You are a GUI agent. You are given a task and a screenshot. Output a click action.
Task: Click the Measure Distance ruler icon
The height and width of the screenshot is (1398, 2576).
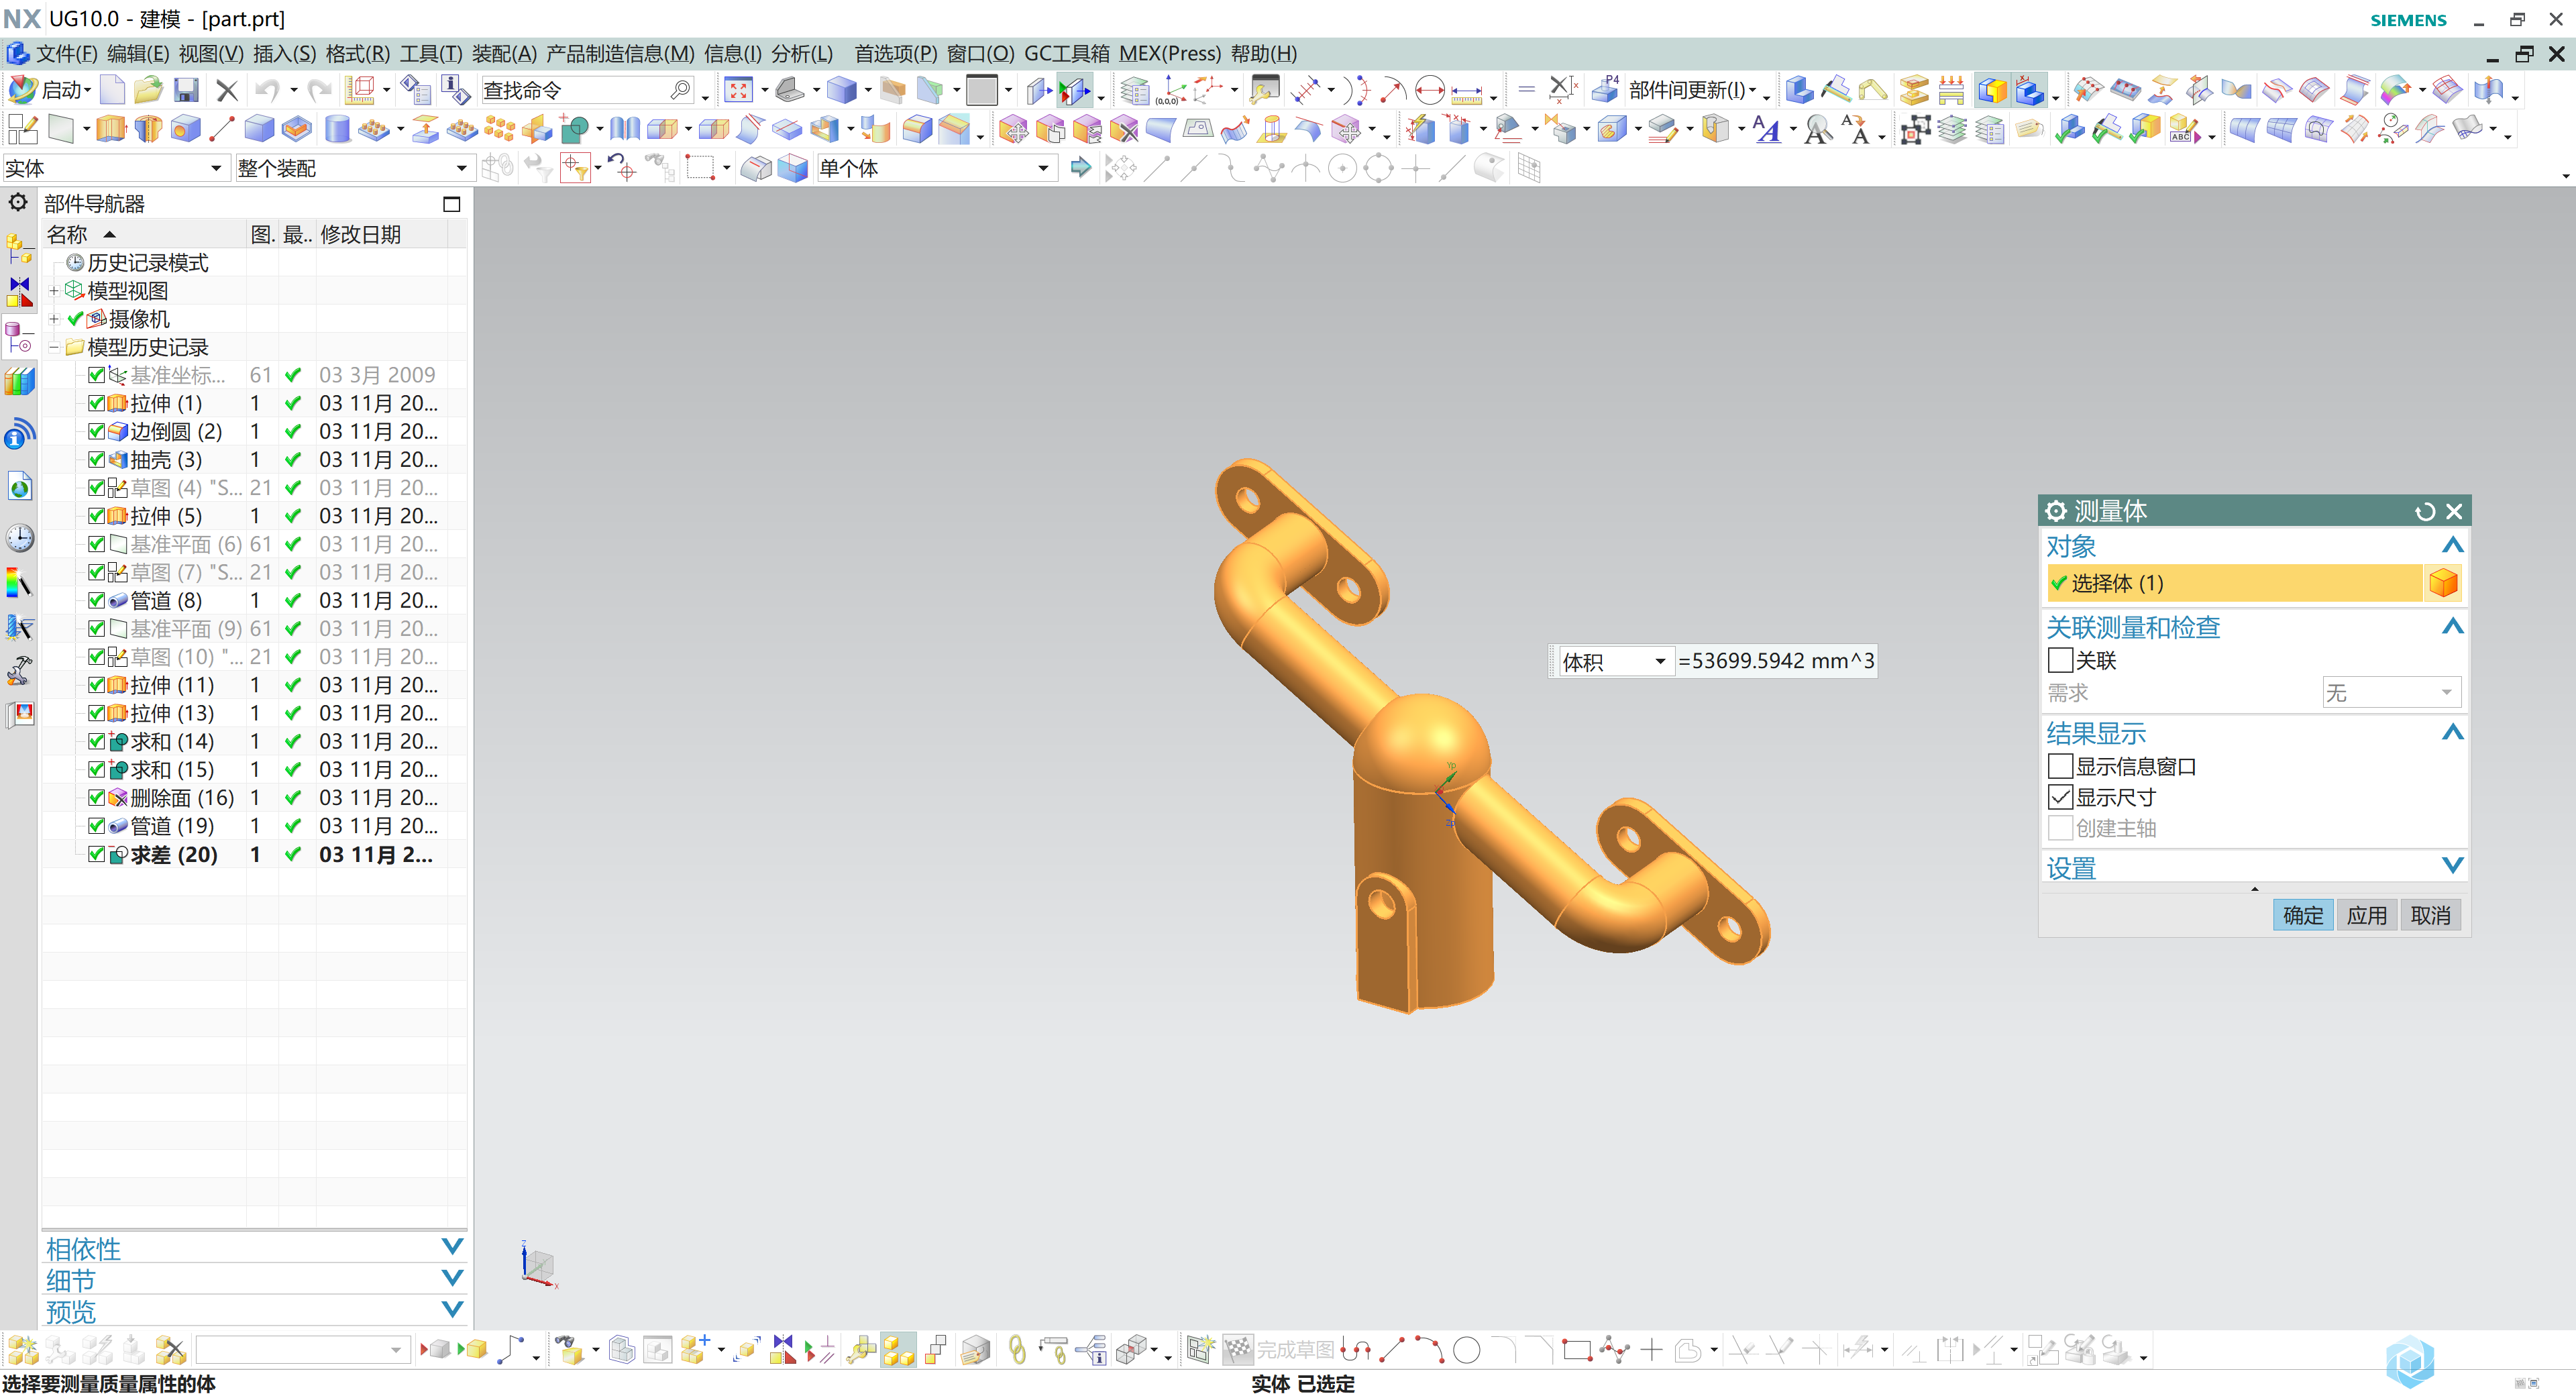(x=1467, y=91)
